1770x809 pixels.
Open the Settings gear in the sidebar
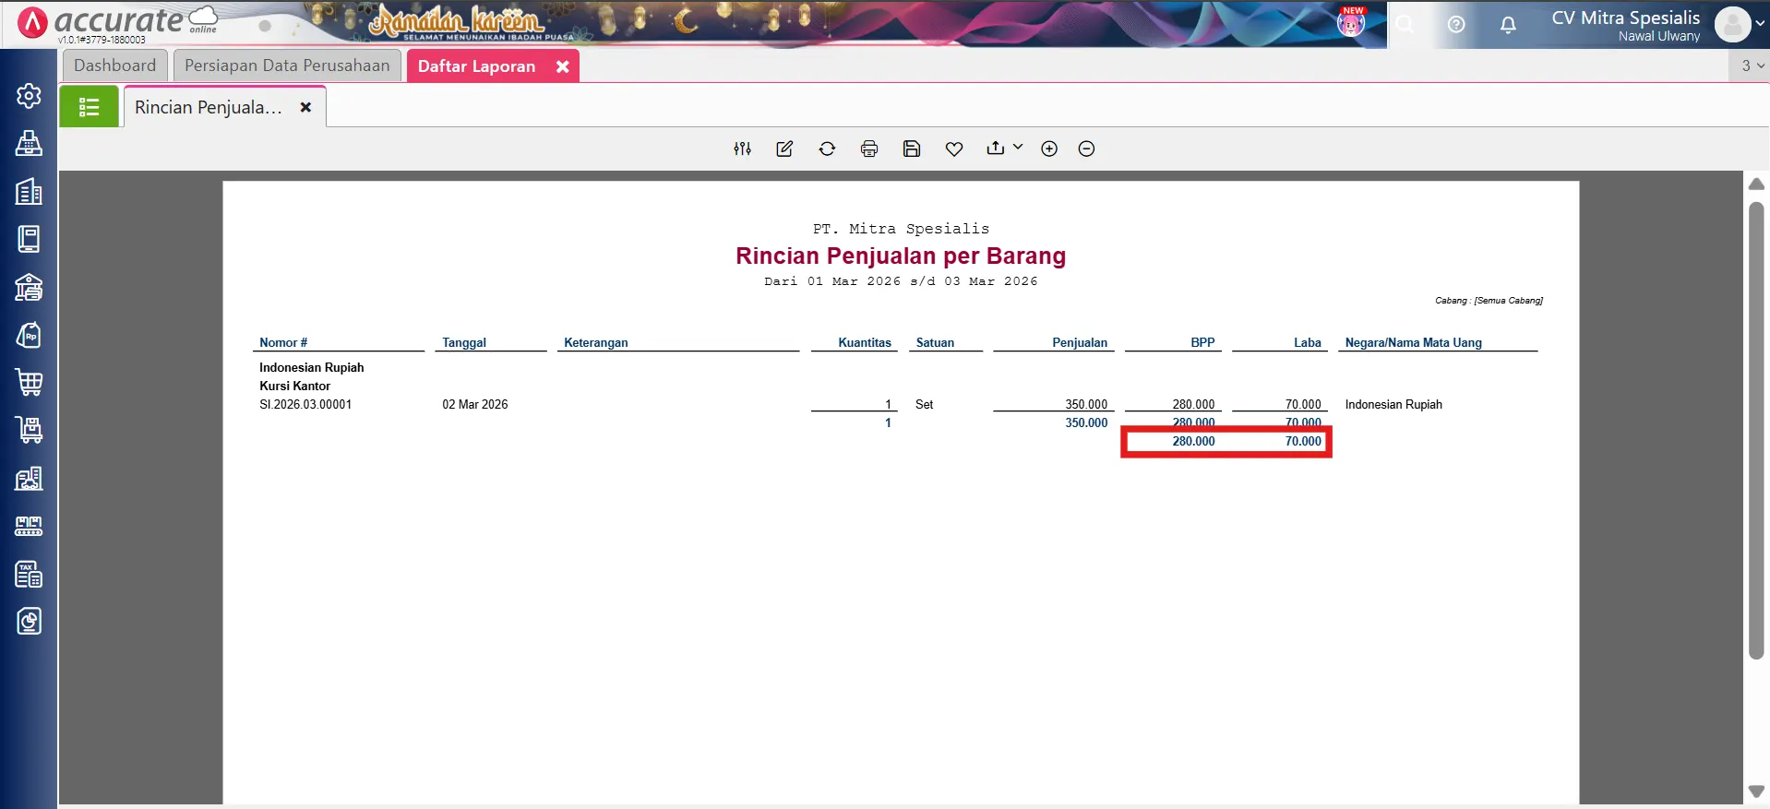(x=29, y=96)
